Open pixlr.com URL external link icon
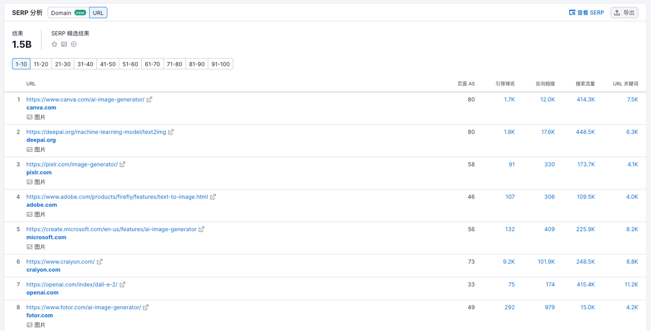The width and height of the screenshot is (651, 331). 123,164
